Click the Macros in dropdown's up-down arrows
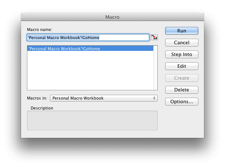This screenshot has height=167, width=225. click(154, 98)
